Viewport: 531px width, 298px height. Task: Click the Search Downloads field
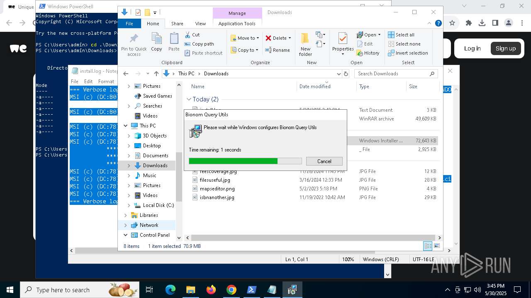[x=396, y=74]
